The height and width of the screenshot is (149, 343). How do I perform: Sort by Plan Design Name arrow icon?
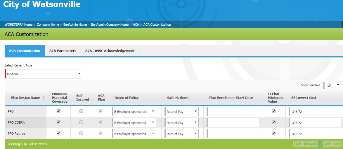click(x=44, y=98)
